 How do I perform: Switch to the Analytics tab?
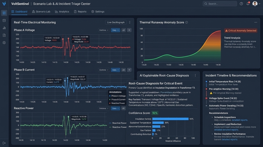pos(62,11)
